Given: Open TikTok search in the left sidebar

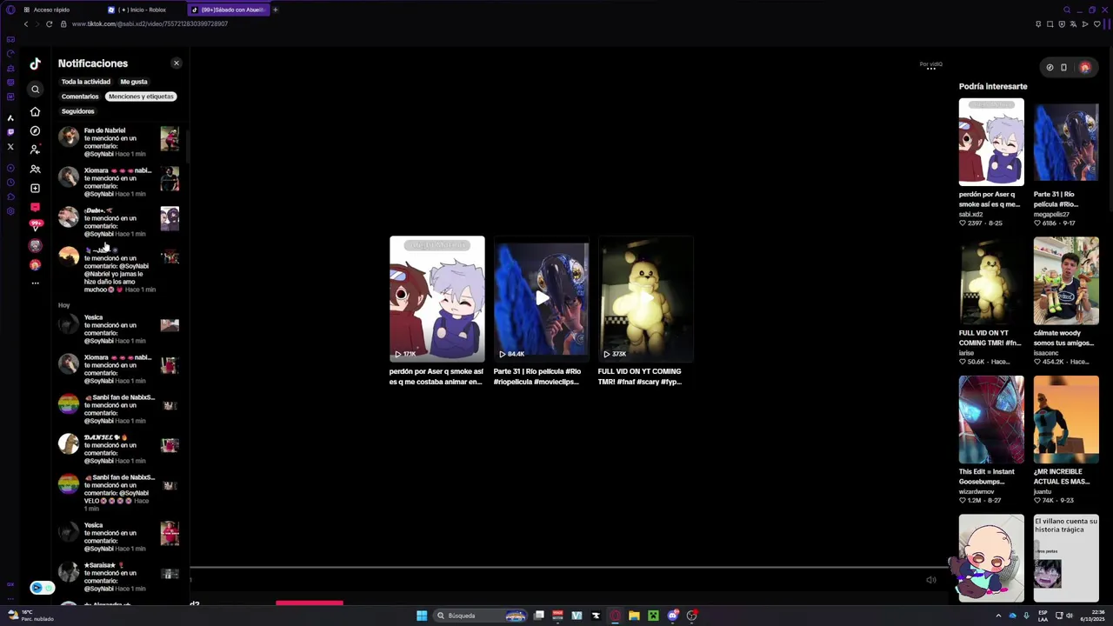Looking at the screenshot, I should [35, 90].
